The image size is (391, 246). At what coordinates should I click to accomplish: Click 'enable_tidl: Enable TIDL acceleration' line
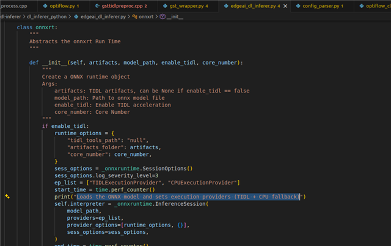112,105
